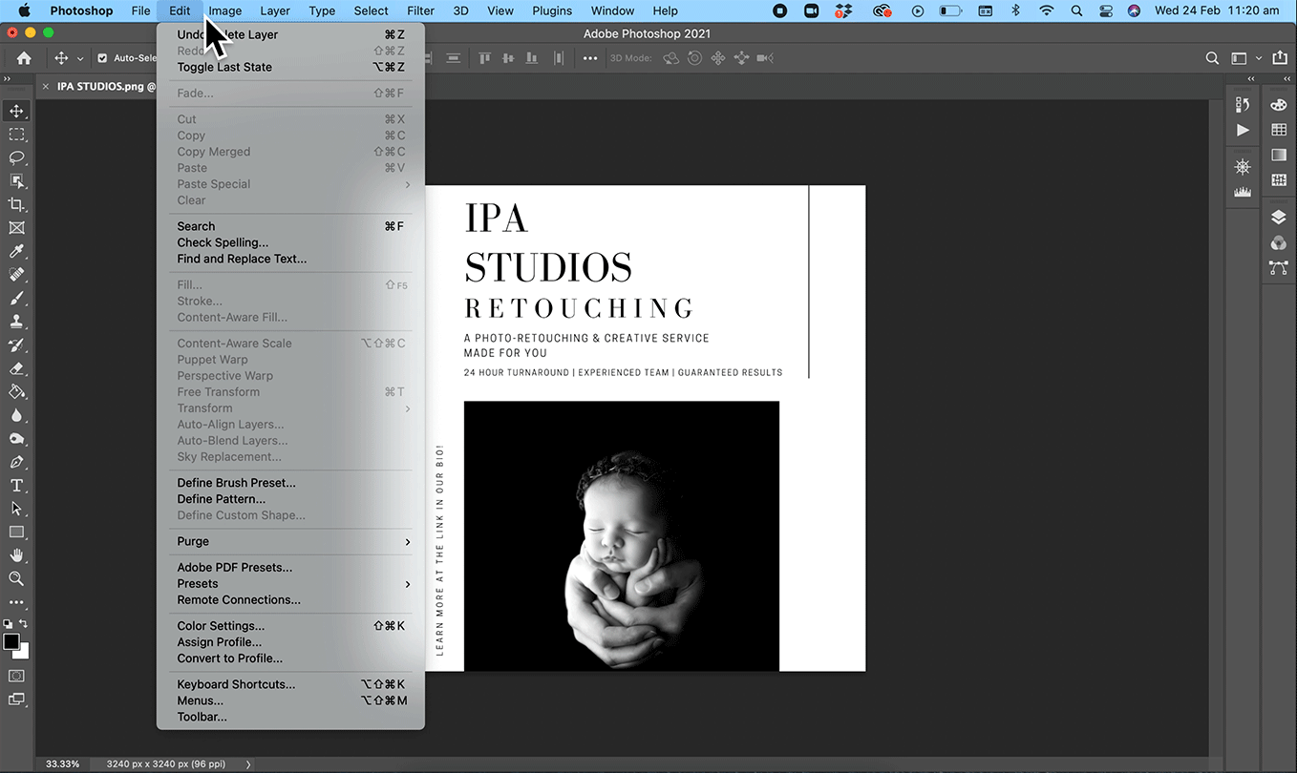Expand the panel column above History icon
This screenshot has height=773, width=1297.
(x=1250, y=80)
